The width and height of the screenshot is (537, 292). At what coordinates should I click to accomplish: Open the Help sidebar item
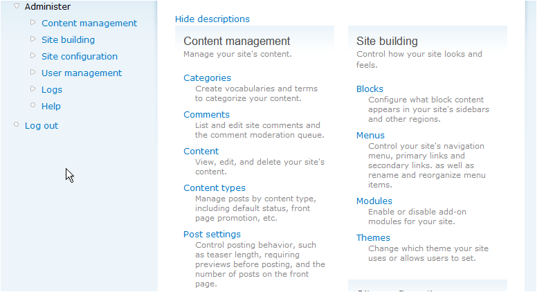pyautogui.click(x=51, y=106)
